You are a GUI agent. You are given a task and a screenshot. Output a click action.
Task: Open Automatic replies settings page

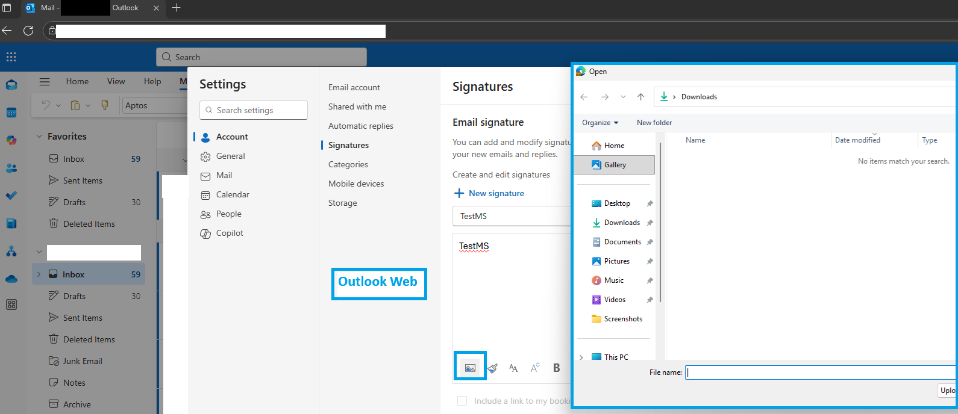tap(361, 126)
